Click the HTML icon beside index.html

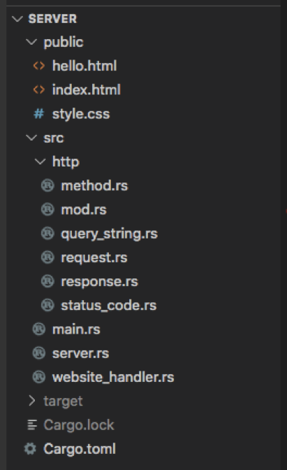pos(39,90)
